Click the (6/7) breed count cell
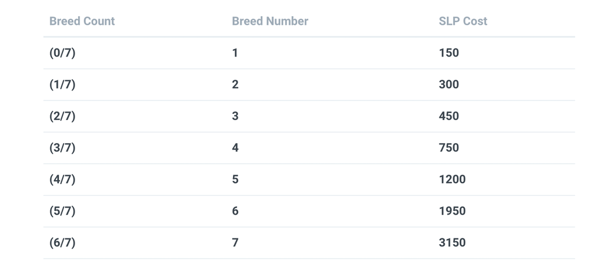This screenshot has height=273, width=592. 62,243
